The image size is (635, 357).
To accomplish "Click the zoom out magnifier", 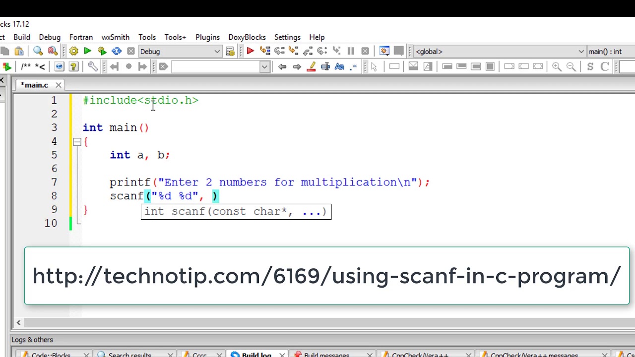I will pyautogui.click(x=571, y=66).
